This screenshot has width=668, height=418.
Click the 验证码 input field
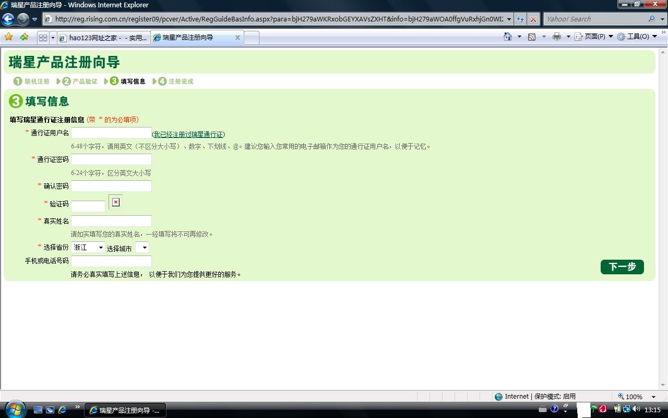[x=88, y=206]
